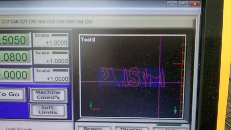
Task: Minimize the application window
Action: [172, 4]
